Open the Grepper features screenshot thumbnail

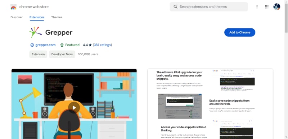(x=210, y=104)
